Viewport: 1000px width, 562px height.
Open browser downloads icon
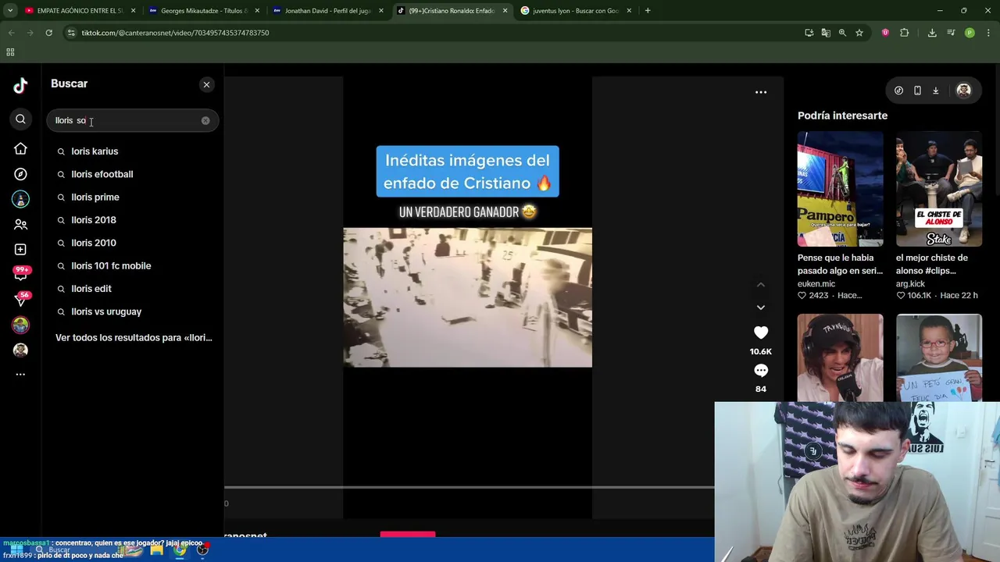click(x=932, y=33)
